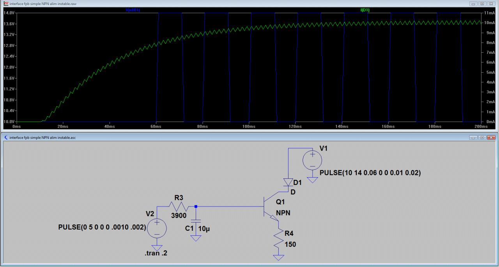499x267 pixels.
Task: Click the 60ms label on the time axis
Action: (x=156, y=127)
